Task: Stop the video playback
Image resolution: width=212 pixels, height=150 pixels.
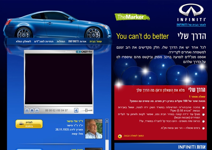Action: [x=32, y=110]
